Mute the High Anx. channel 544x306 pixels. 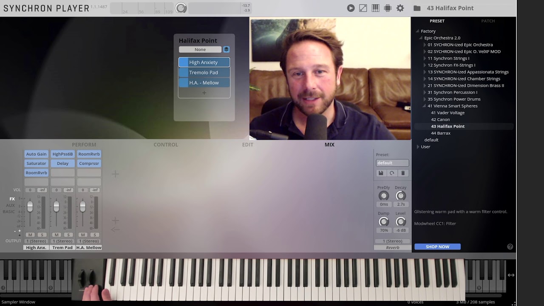(30, 235)
